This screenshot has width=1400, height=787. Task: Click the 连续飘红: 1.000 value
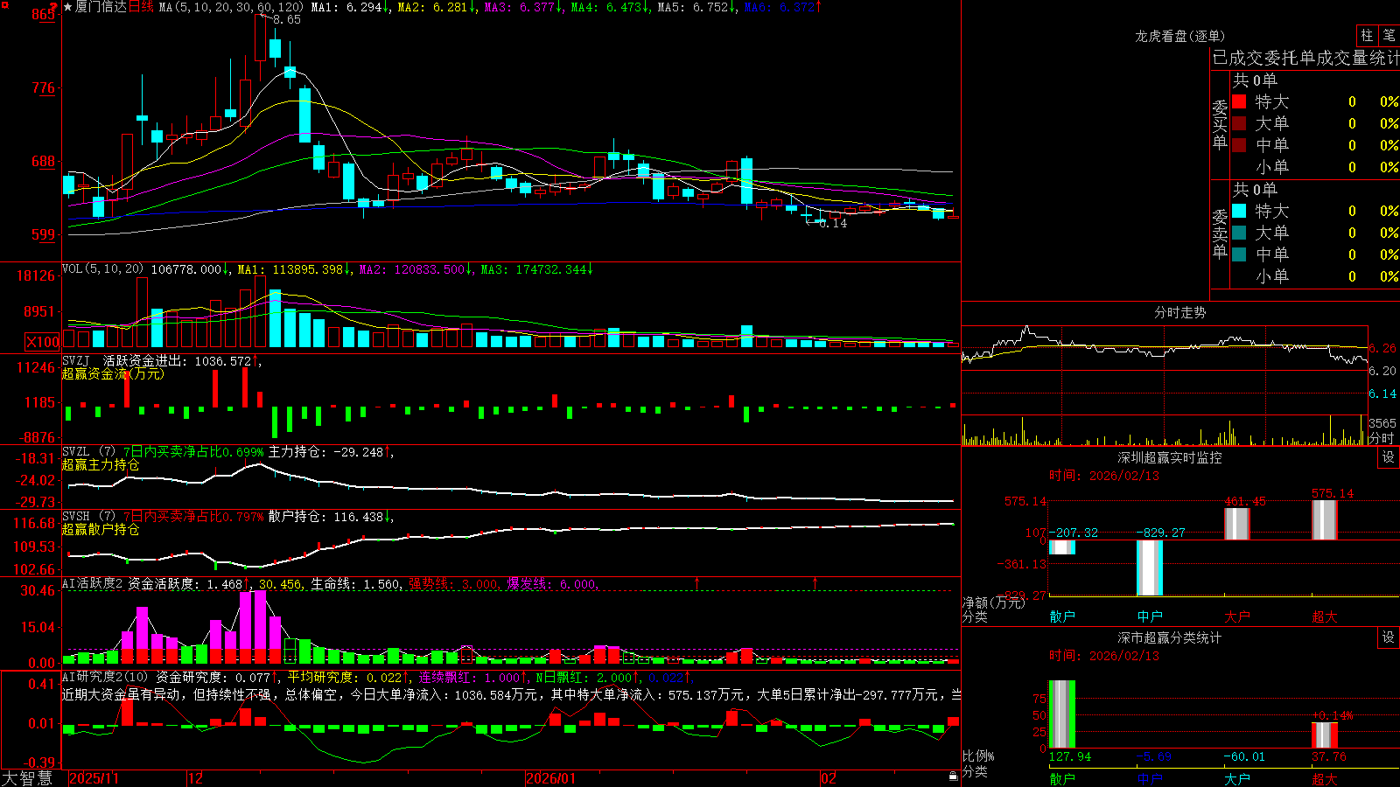click(x=469, y=677)
